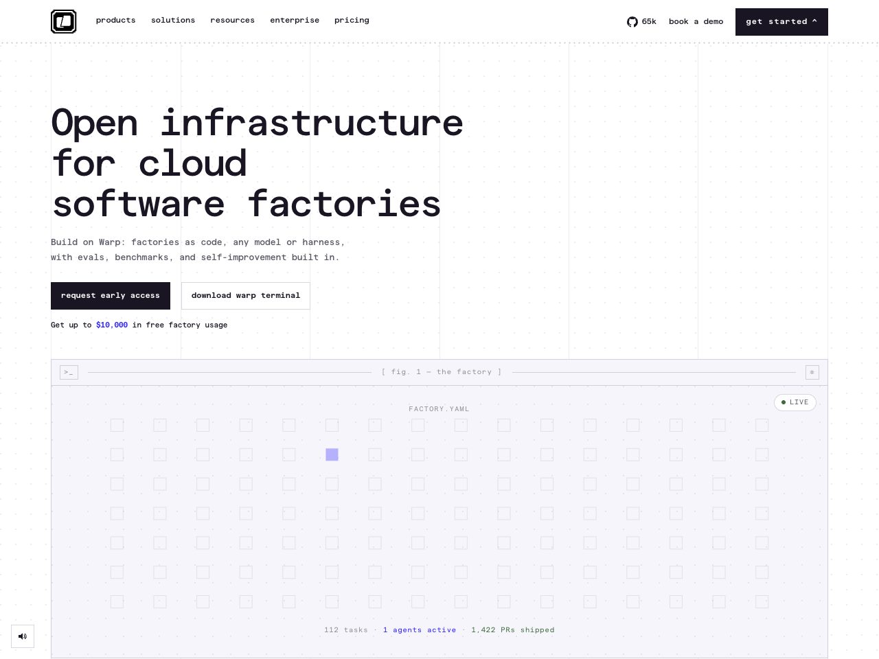Screen dimensions: 879x659
Task: Click the 'Open infrastructure' headline
Action: [x=258, y=123]
